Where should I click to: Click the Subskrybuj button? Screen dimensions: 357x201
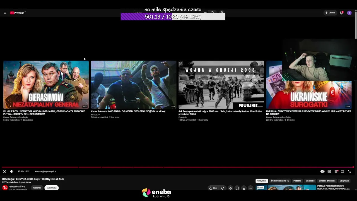(x=52, y=188)
